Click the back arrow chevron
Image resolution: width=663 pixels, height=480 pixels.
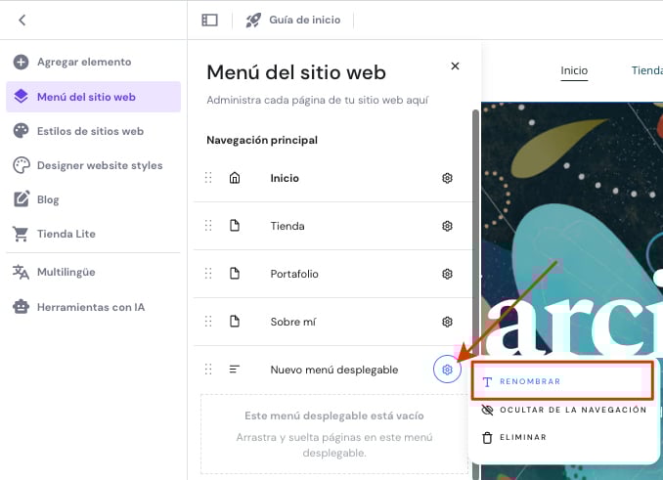(22, 20)
